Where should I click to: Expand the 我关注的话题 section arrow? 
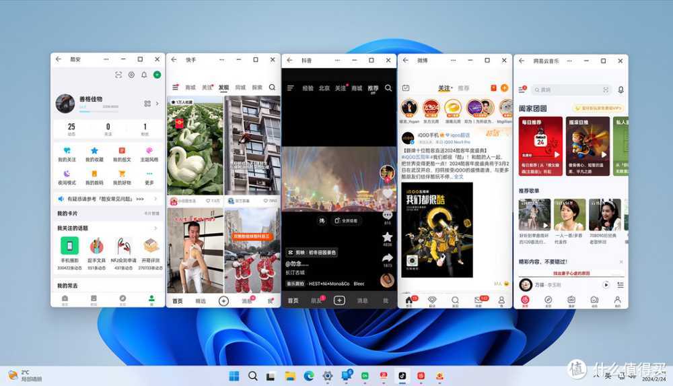tap(155, 228)
